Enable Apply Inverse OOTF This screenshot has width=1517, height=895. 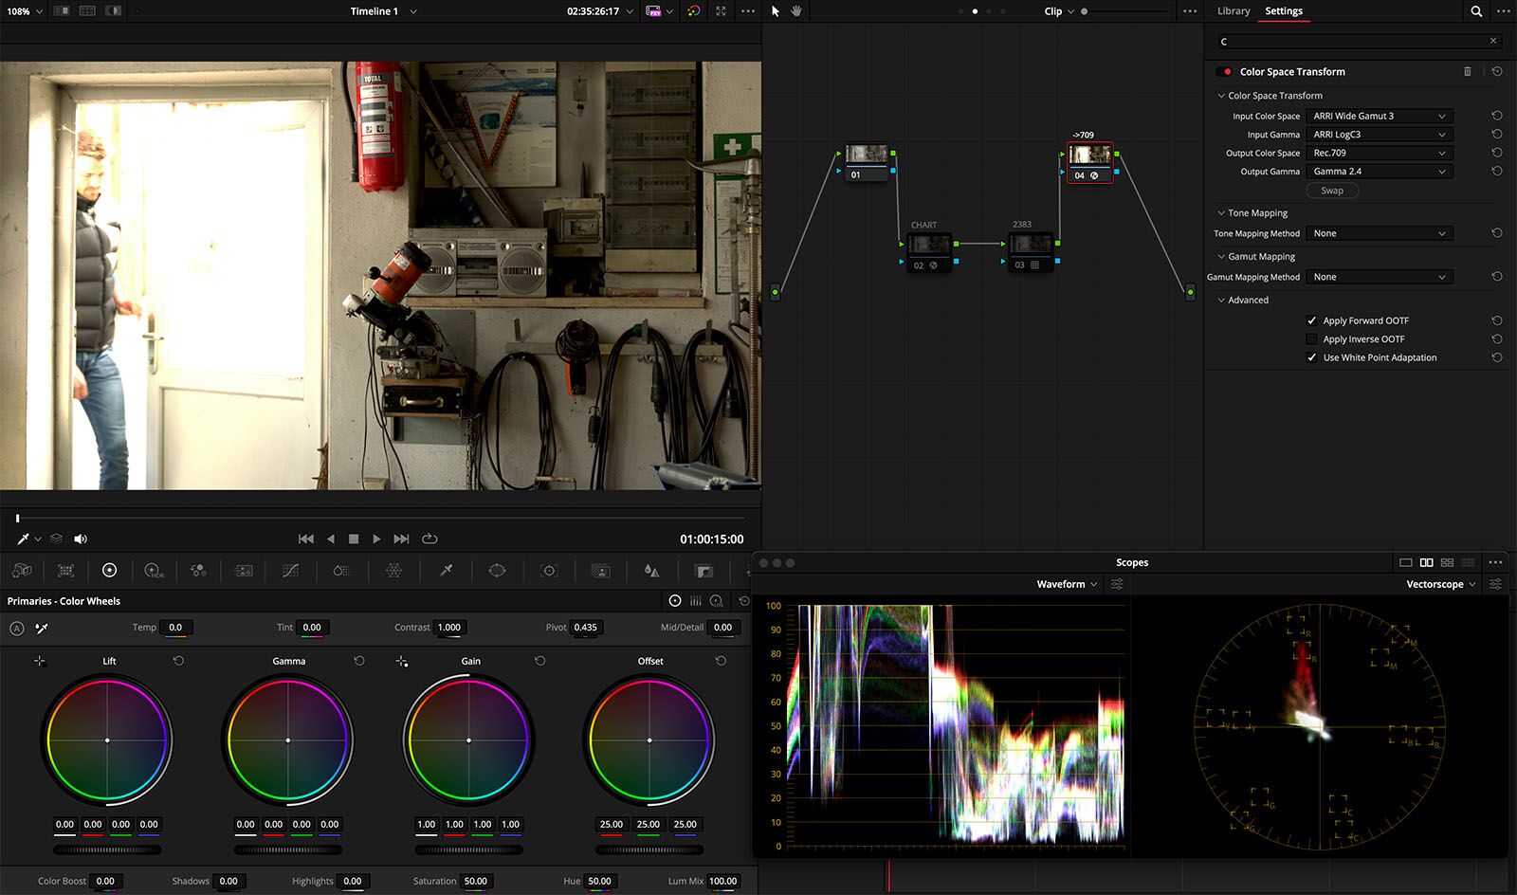point(1312,338)
